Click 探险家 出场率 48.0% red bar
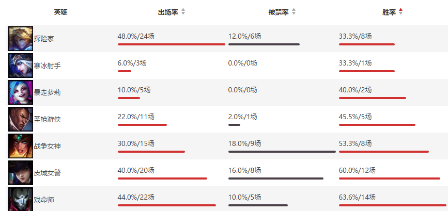The width and height of the screenshot is (448, 211). point(172,44)
